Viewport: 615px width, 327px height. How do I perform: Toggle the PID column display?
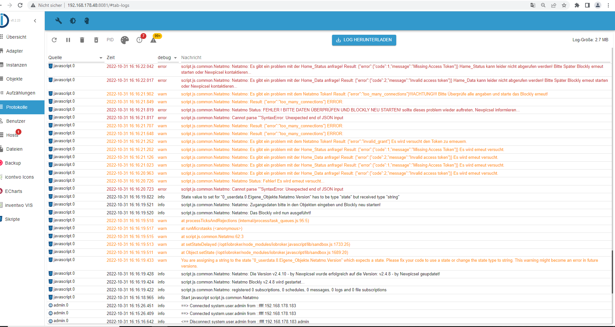pos(110,40)
